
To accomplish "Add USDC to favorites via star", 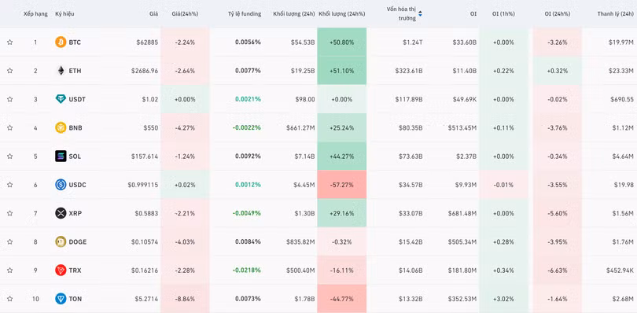I will [9, 185].
